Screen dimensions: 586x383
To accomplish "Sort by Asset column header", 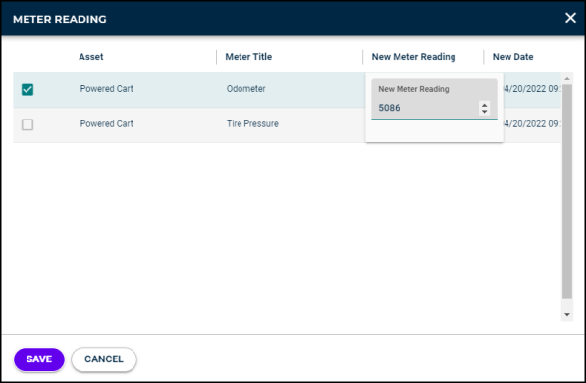I will (x=91, y=57).
